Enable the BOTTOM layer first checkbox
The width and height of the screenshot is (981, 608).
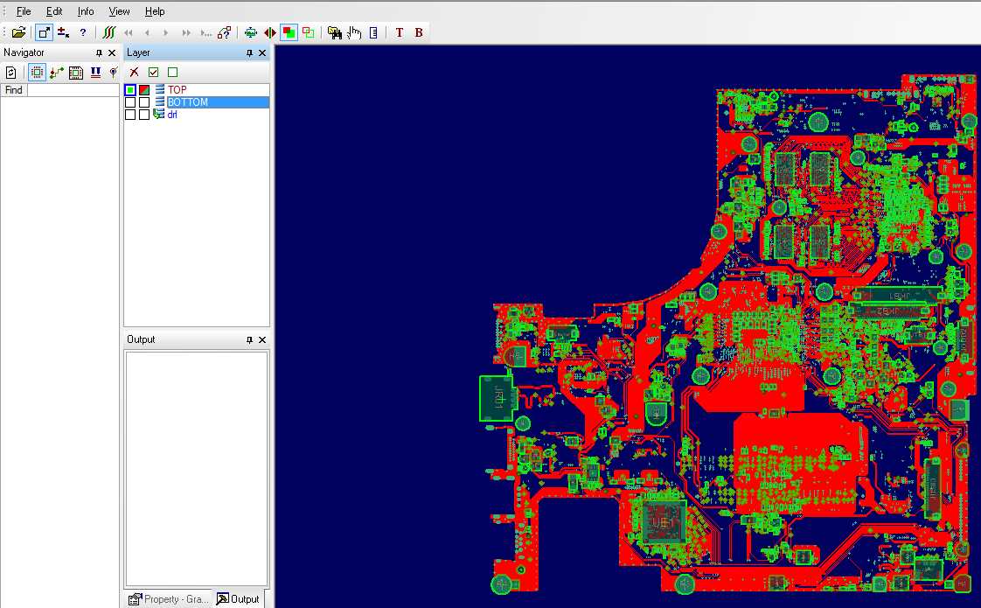(x=130, y=102)
